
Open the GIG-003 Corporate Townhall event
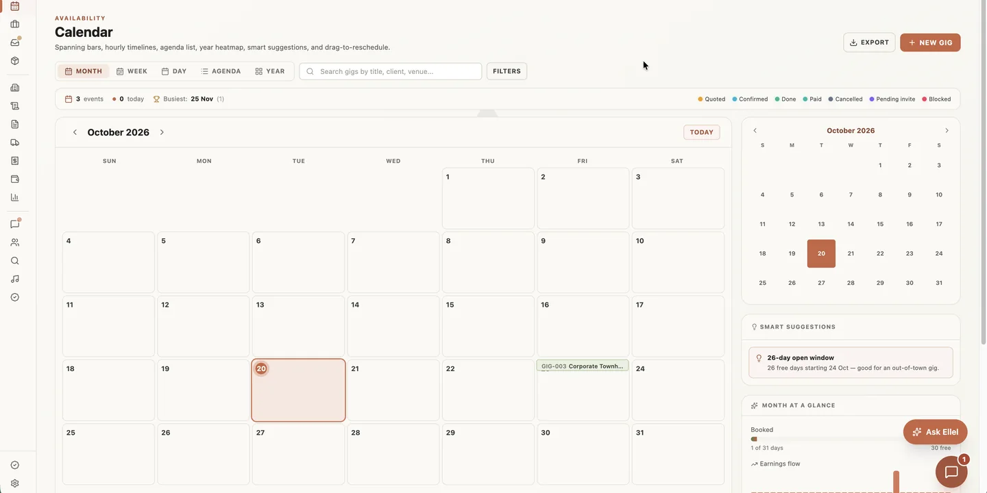583,366
